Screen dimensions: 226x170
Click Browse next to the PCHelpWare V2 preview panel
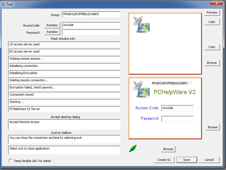[212, 127]
